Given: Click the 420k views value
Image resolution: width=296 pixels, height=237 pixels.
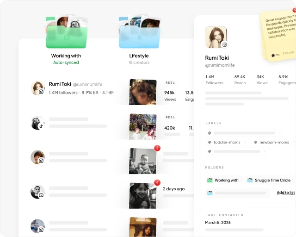Looking at the screenshot, I should [x=170, y=128].
